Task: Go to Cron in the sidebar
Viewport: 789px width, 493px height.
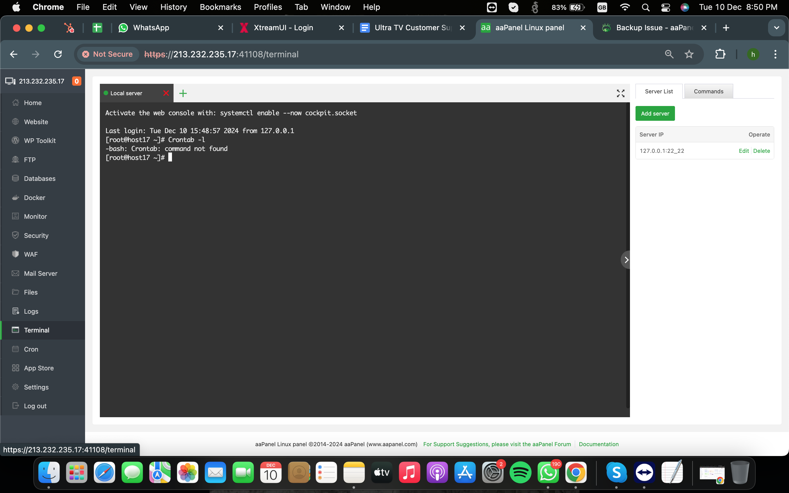Action: tap(31, 349)
